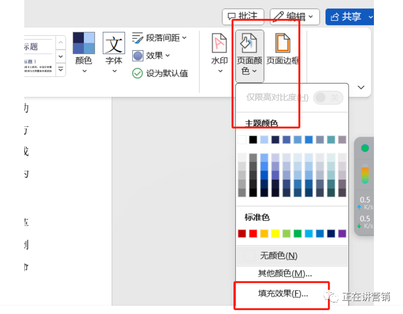
Task: Toggle High contrast only (仅限高对比度) switch
Action: point(328,98)
